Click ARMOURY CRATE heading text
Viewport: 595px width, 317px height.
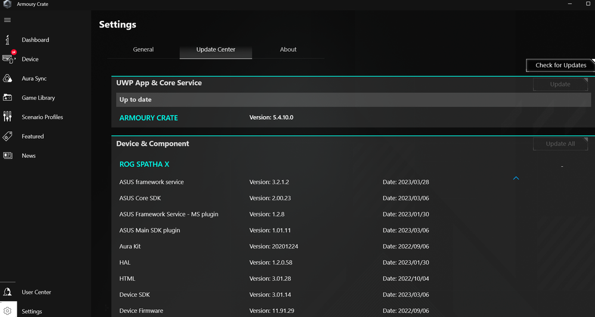click(x=148, y=118)
